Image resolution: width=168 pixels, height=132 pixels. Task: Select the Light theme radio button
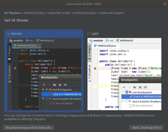point(88,34)
